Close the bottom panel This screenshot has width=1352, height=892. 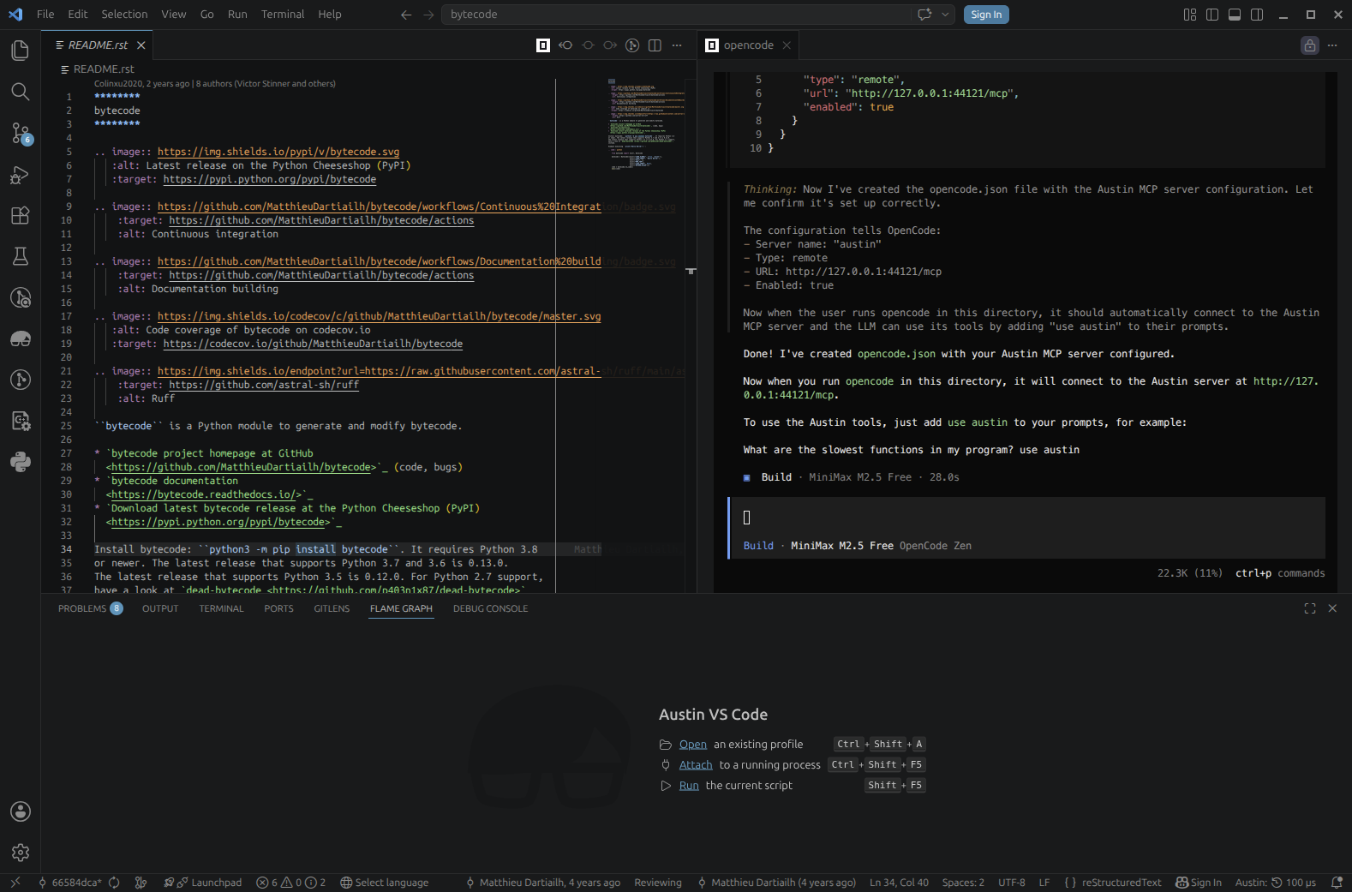(1332, 608)
